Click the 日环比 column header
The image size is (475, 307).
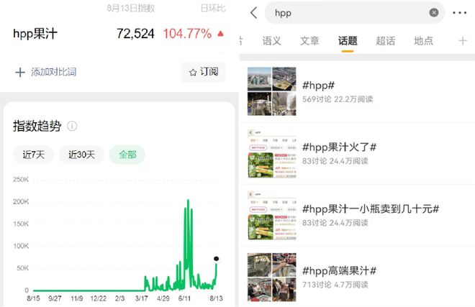pyautogui.click(x=213, y=8)
